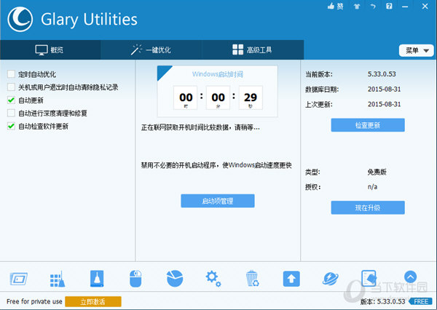Open the disk cleaner screen icon

click(x=19, y=279)
